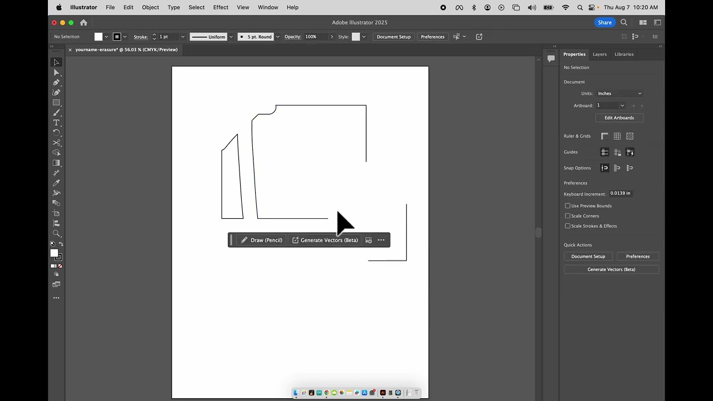
Task: Expand the Opacity arrow
Action: click(x=332, y=37)
